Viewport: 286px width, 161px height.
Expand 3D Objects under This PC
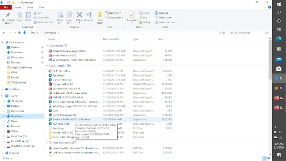4,101
